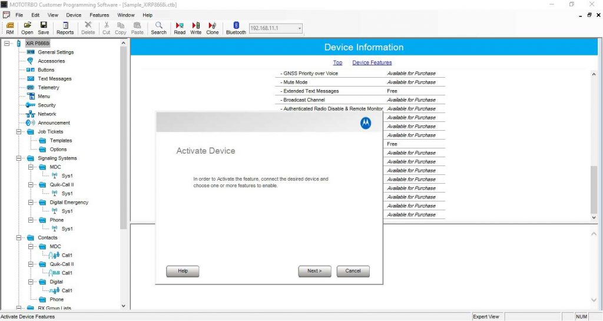This screenshot has height=321, width=603.
Task: Open the Device menu
Action: pos(74,15)
